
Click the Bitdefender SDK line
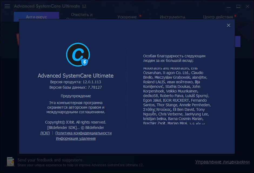click(x=76, y=128)
